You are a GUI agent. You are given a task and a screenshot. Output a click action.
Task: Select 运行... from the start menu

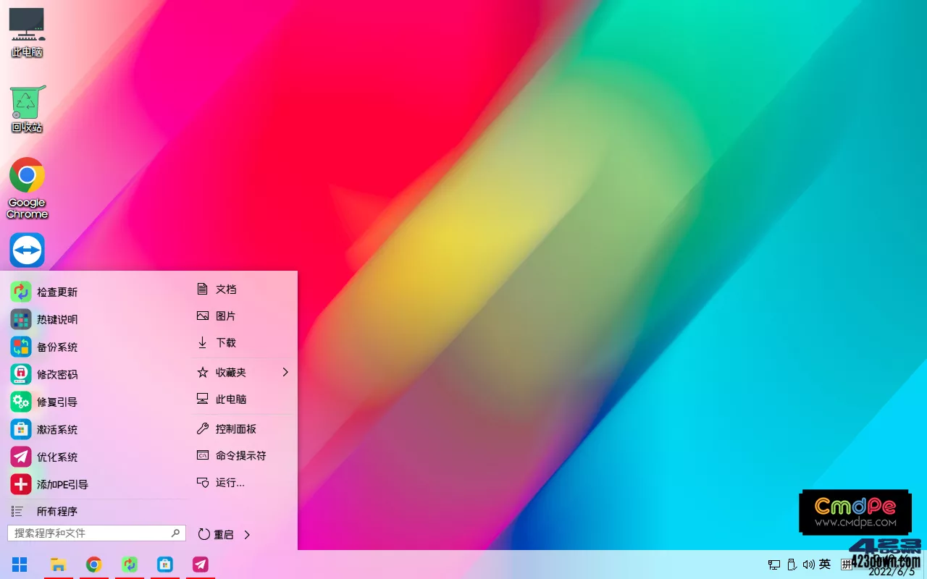[x=228, y=483]
